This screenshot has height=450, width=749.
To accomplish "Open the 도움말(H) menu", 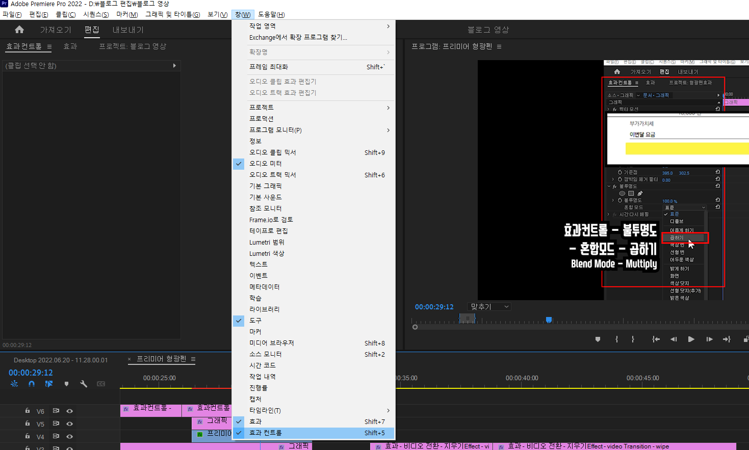I will coord(271,14).
